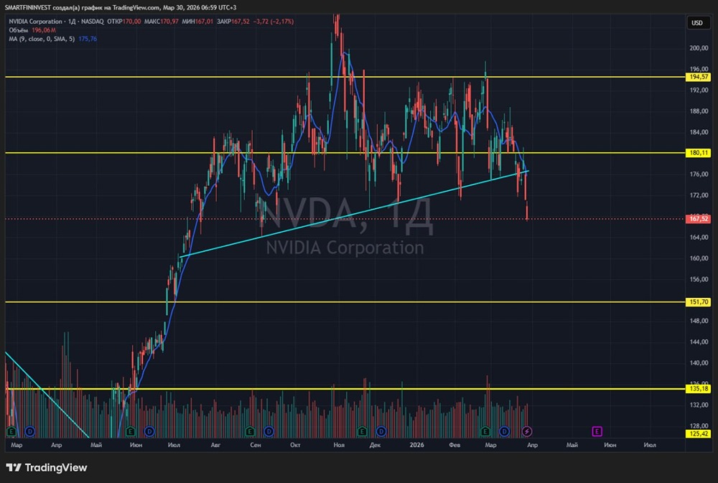Click the volume value 196,06M in legend
Image resolution: width=718 pixels, height=483 pixels.
(44, 30)
